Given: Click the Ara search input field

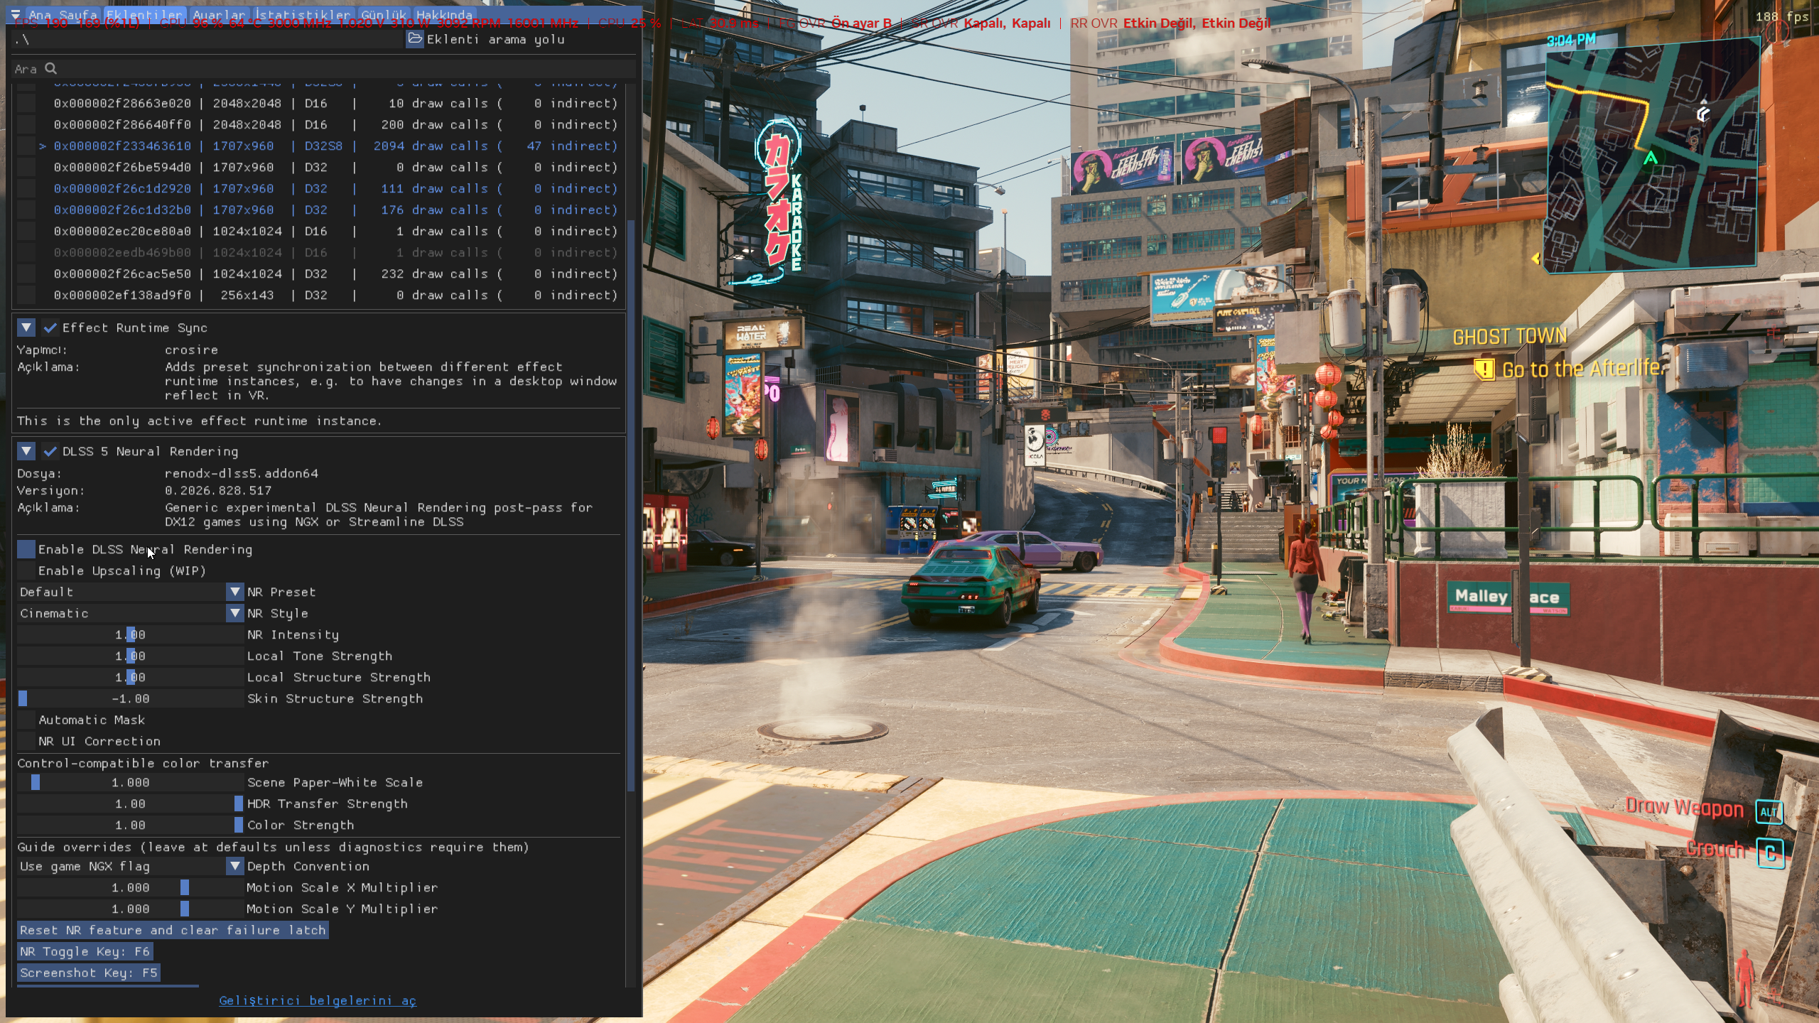Looking at the screenshot, I should click(x=323, y=68).
